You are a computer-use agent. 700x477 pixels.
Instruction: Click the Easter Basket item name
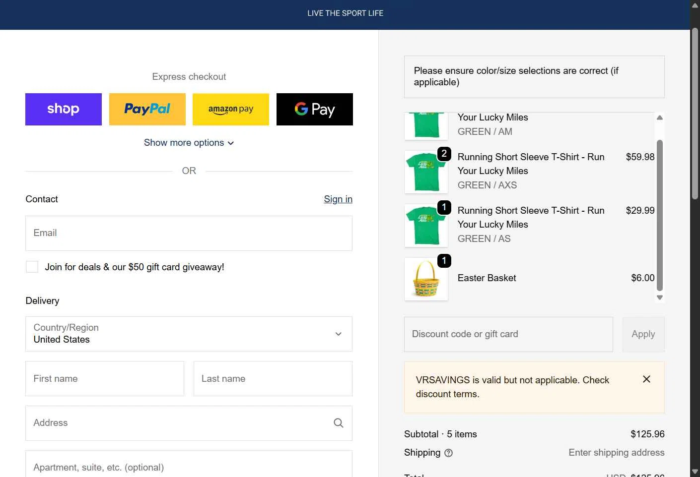(487, 278)
